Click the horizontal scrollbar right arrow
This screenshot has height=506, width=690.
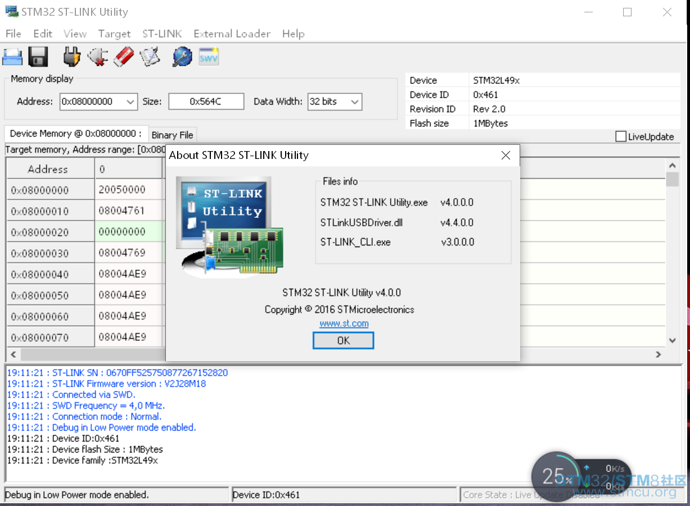coord(659,354)
